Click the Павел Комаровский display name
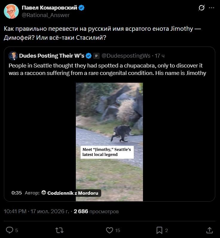Image resolution: width=220 pixels, height=238 pixels. point(50,7)
